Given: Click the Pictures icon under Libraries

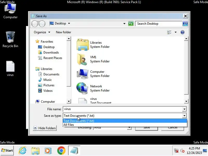Looking at the screenshot, I should coord(40,85).
